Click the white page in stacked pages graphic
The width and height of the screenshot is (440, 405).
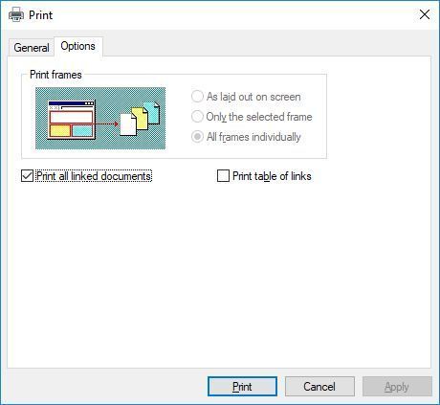point(128,124)
